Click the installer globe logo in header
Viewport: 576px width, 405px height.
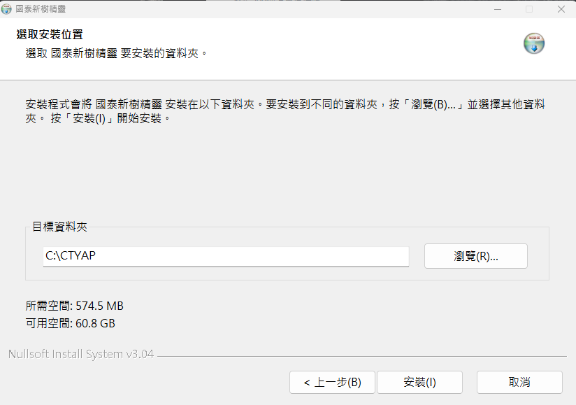[x=534, y=43]
